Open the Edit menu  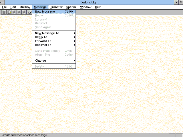click(13, 7)
